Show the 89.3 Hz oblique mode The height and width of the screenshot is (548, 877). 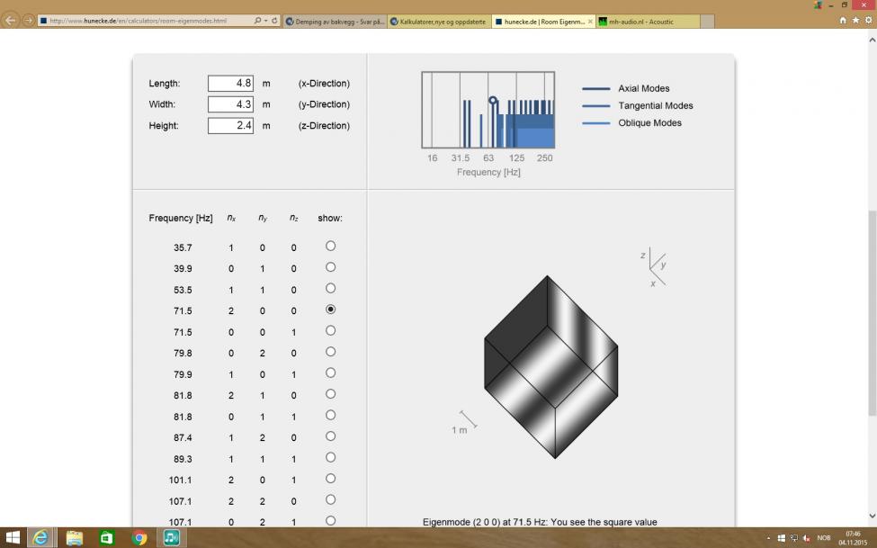(x=330, y=457)
